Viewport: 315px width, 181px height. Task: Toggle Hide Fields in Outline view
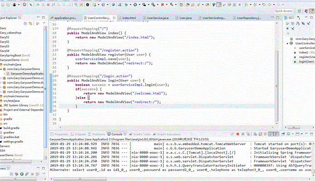click(x=303, y=24)
